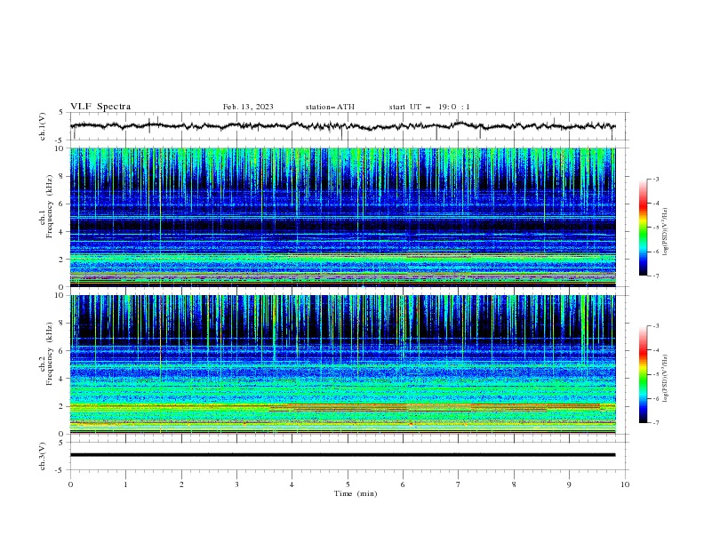704x544 pixels.
Task: Select the date text "Feb. 13, 2023"
Action: pyautogui.click(x=248, y=107)
